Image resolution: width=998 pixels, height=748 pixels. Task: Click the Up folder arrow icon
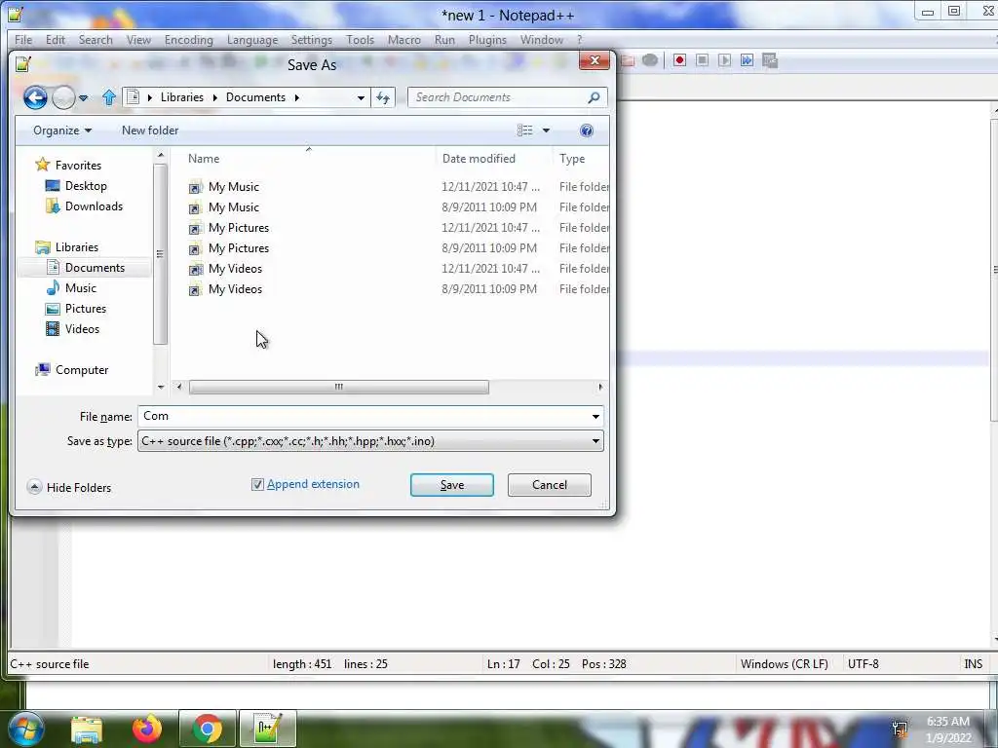[x=109, y=97]
